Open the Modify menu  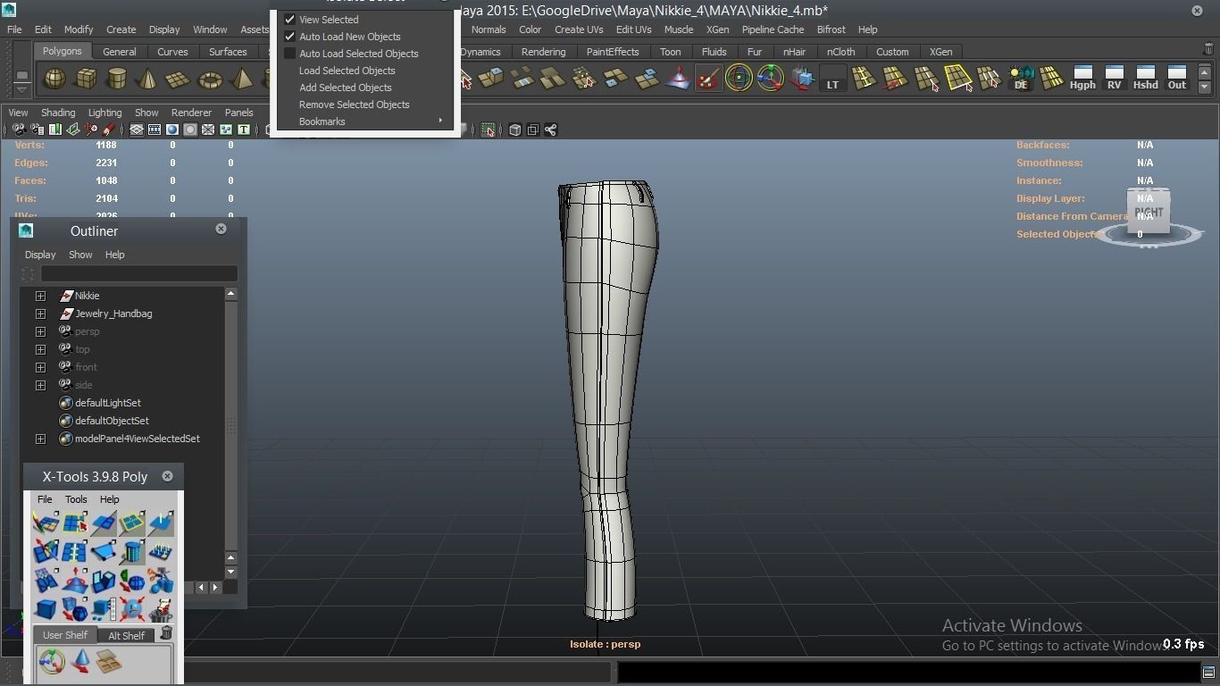pos(78,29)
